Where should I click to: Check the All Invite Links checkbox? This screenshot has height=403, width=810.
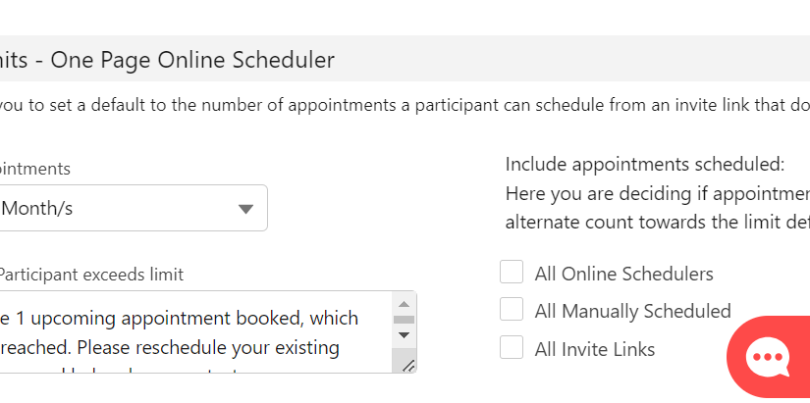(x=512, y=347)
